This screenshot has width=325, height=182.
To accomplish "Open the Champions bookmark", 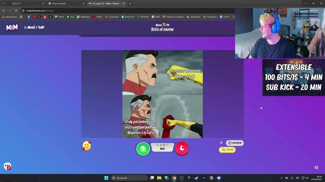I will point(210,17).
